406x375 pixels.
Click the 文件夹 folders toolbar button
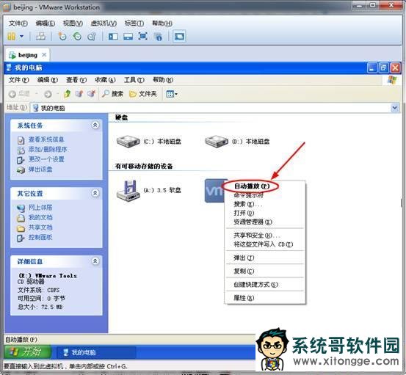[143, 94]
